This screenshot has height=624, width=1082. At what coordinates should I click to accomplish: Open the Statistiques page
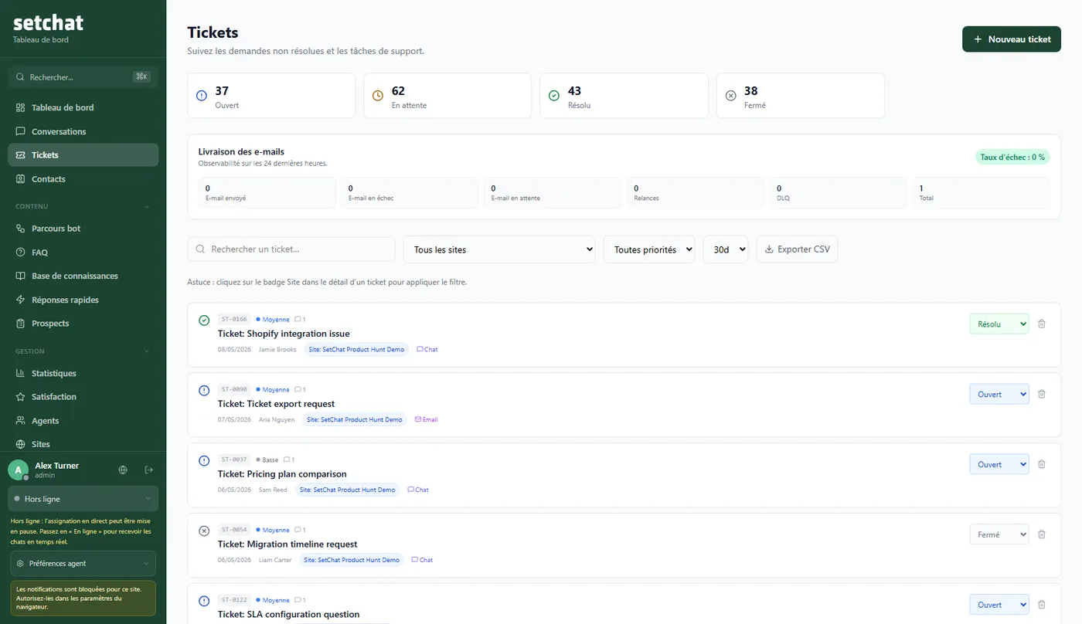83,373
